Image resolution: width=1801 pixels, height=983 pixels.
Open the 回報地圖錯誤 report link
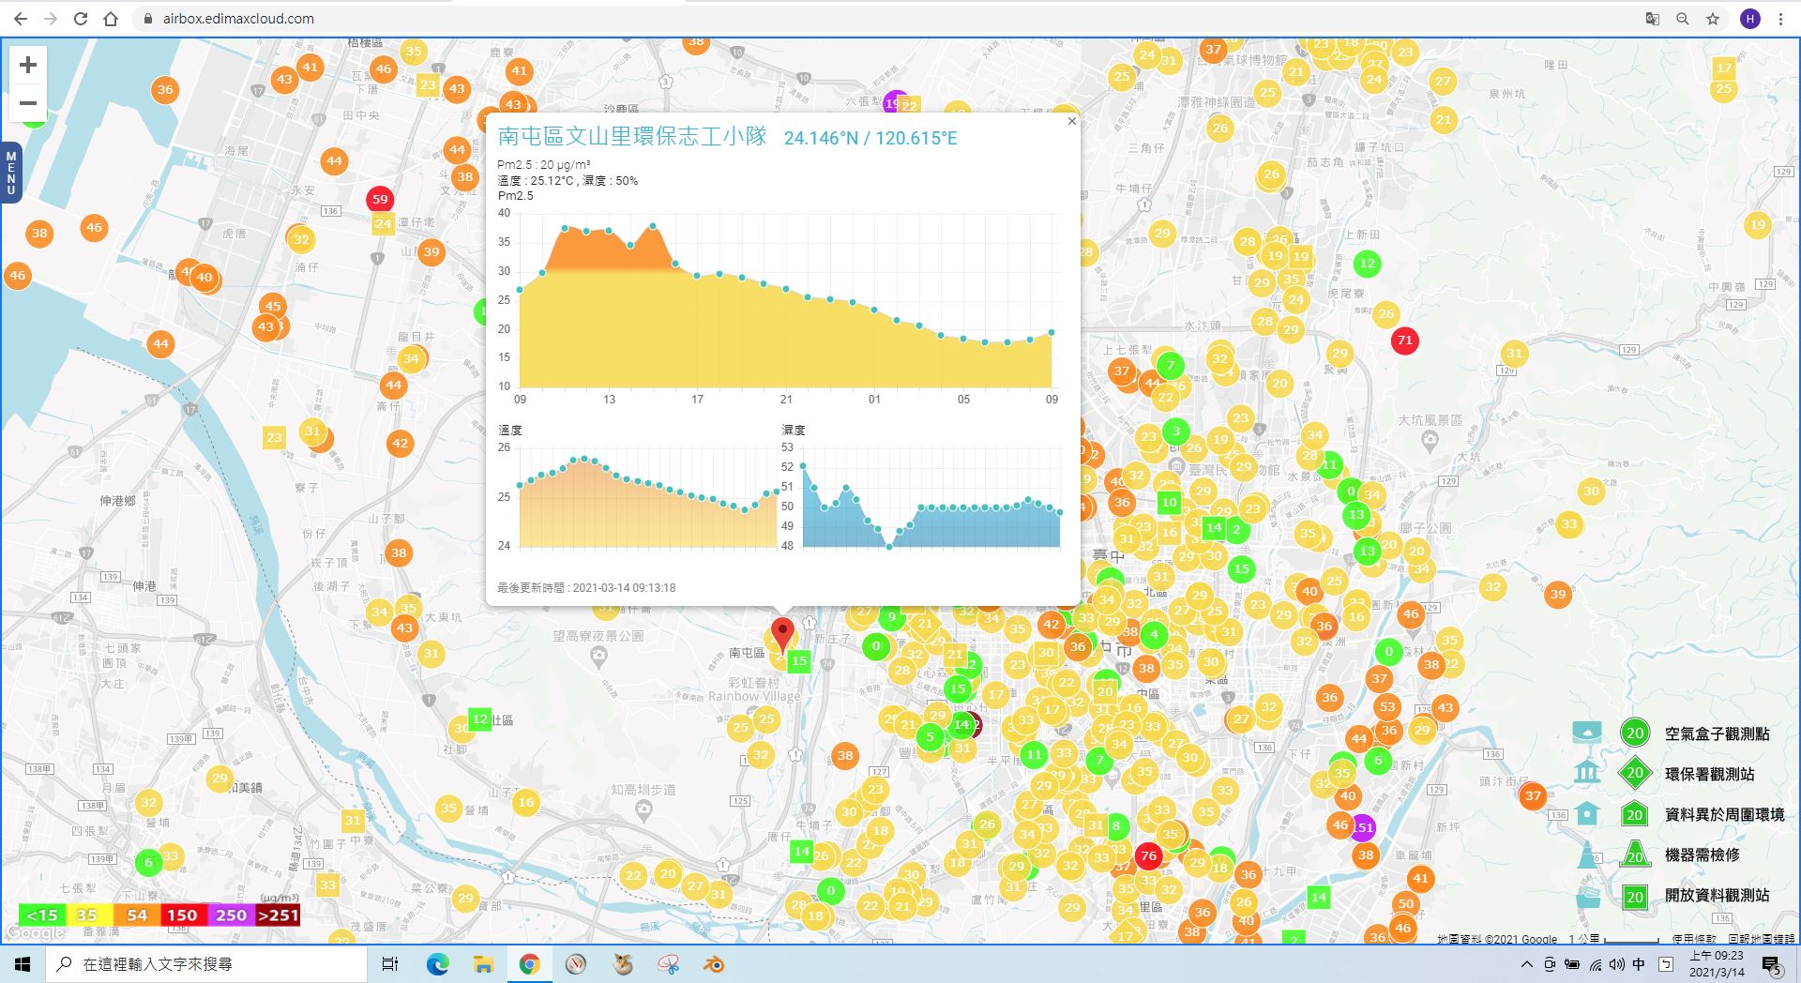[x=1762, y=939]
